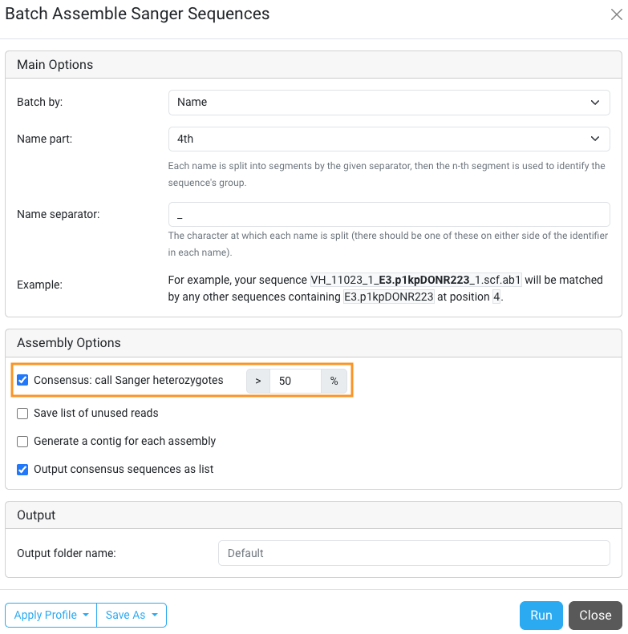Click the Assembly Options section header
The width and height of the screenshot is (628, 634).
tap(69, 343)
